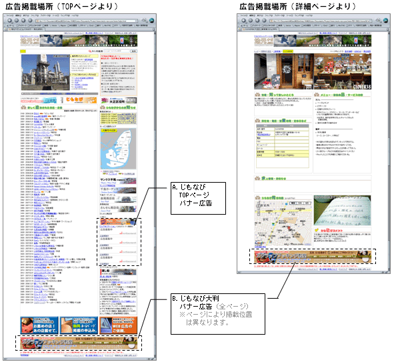This screenshot has height=364, width=394.
Task: Click the site logo in the TOP page header
Action: pos(29,41)
